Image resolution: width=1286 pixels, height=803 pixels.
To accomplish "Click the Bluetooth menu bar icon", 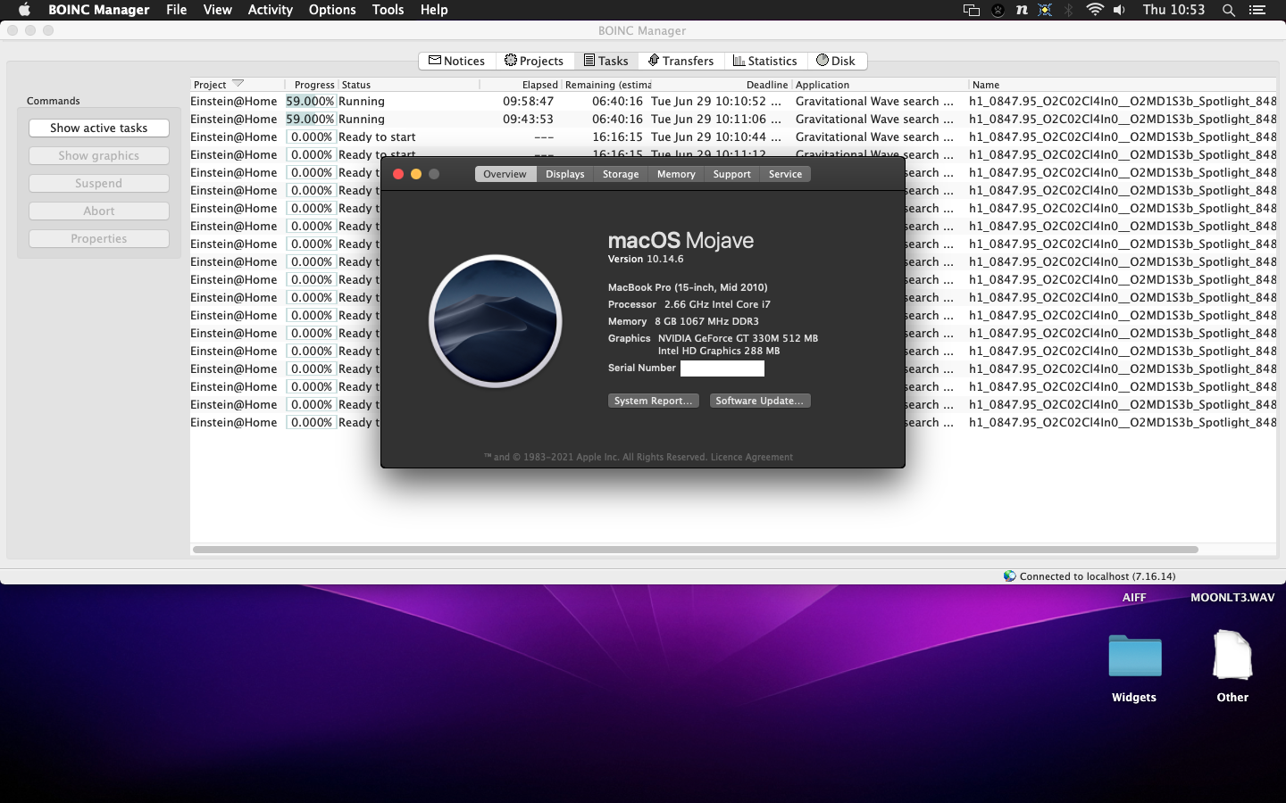I will pyautogui.click(x=1069, y=10).
